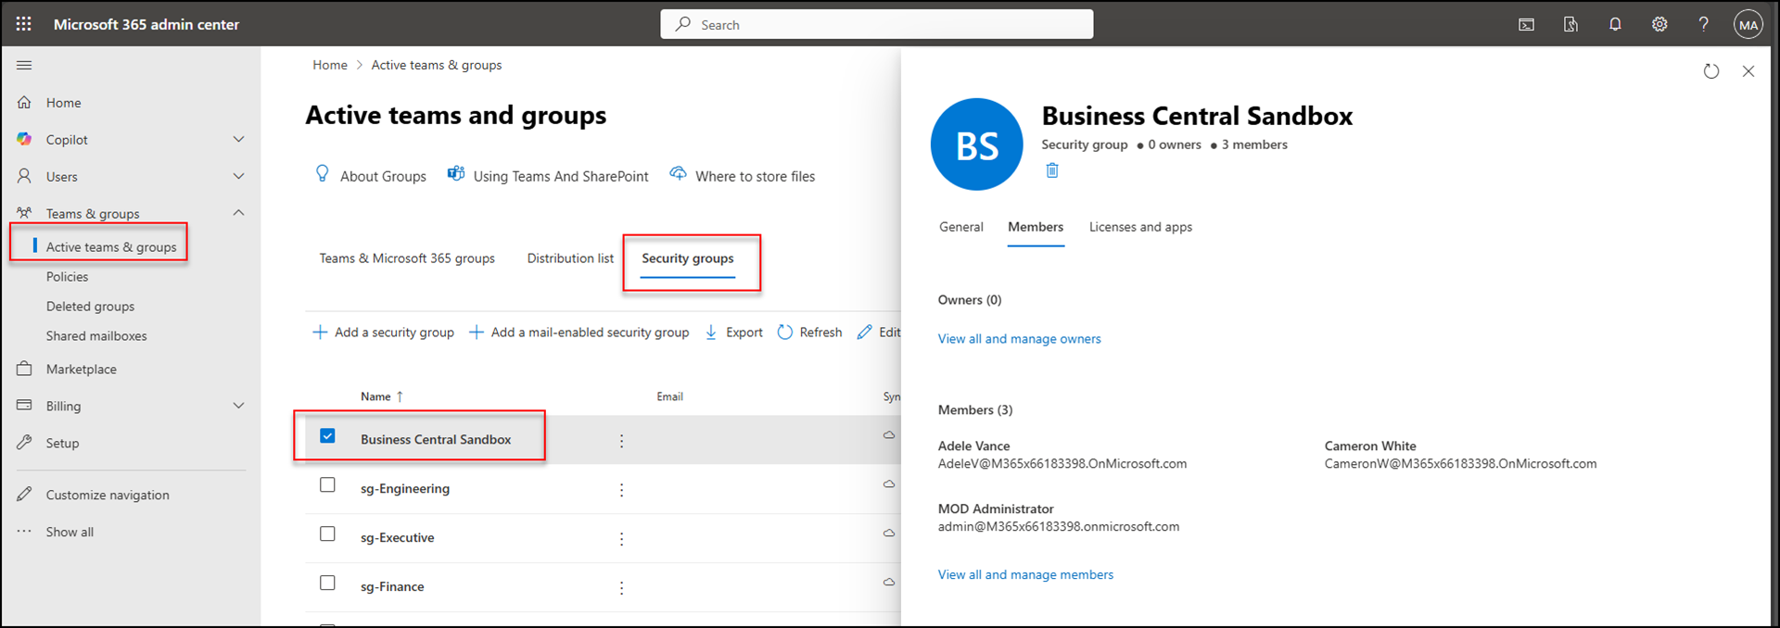
Task: Click the Refresh button in toolbar
Action: point(809,333)
